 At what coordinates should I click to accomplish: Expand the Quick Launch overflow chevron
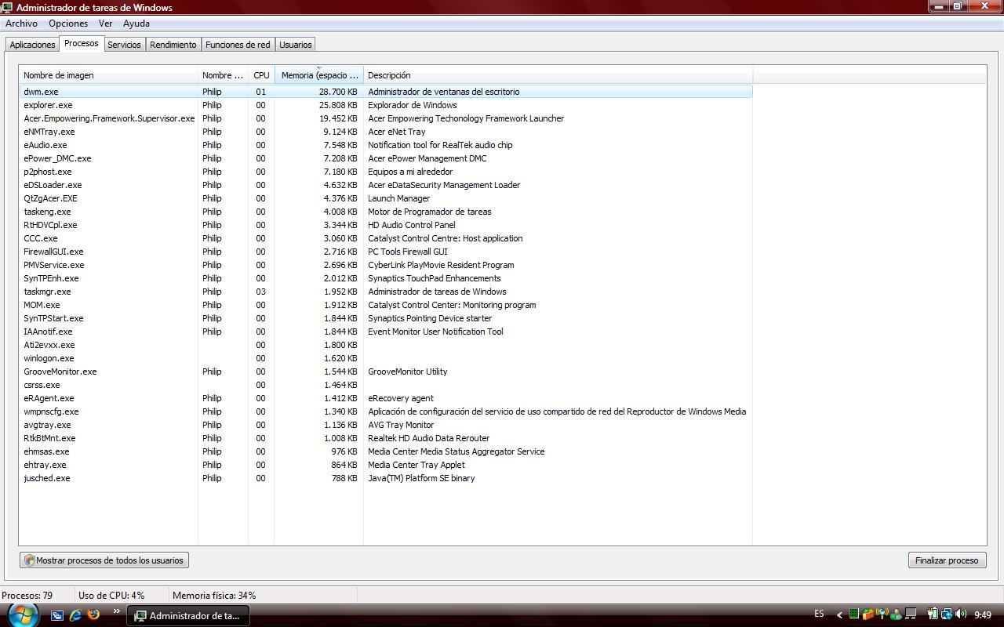pos(117,611)
